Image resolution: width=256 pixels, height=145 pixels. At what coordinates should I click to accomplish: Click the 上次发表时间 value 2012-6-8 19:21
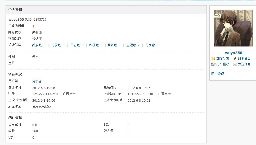pyautogui.click(x=139, y=101)
